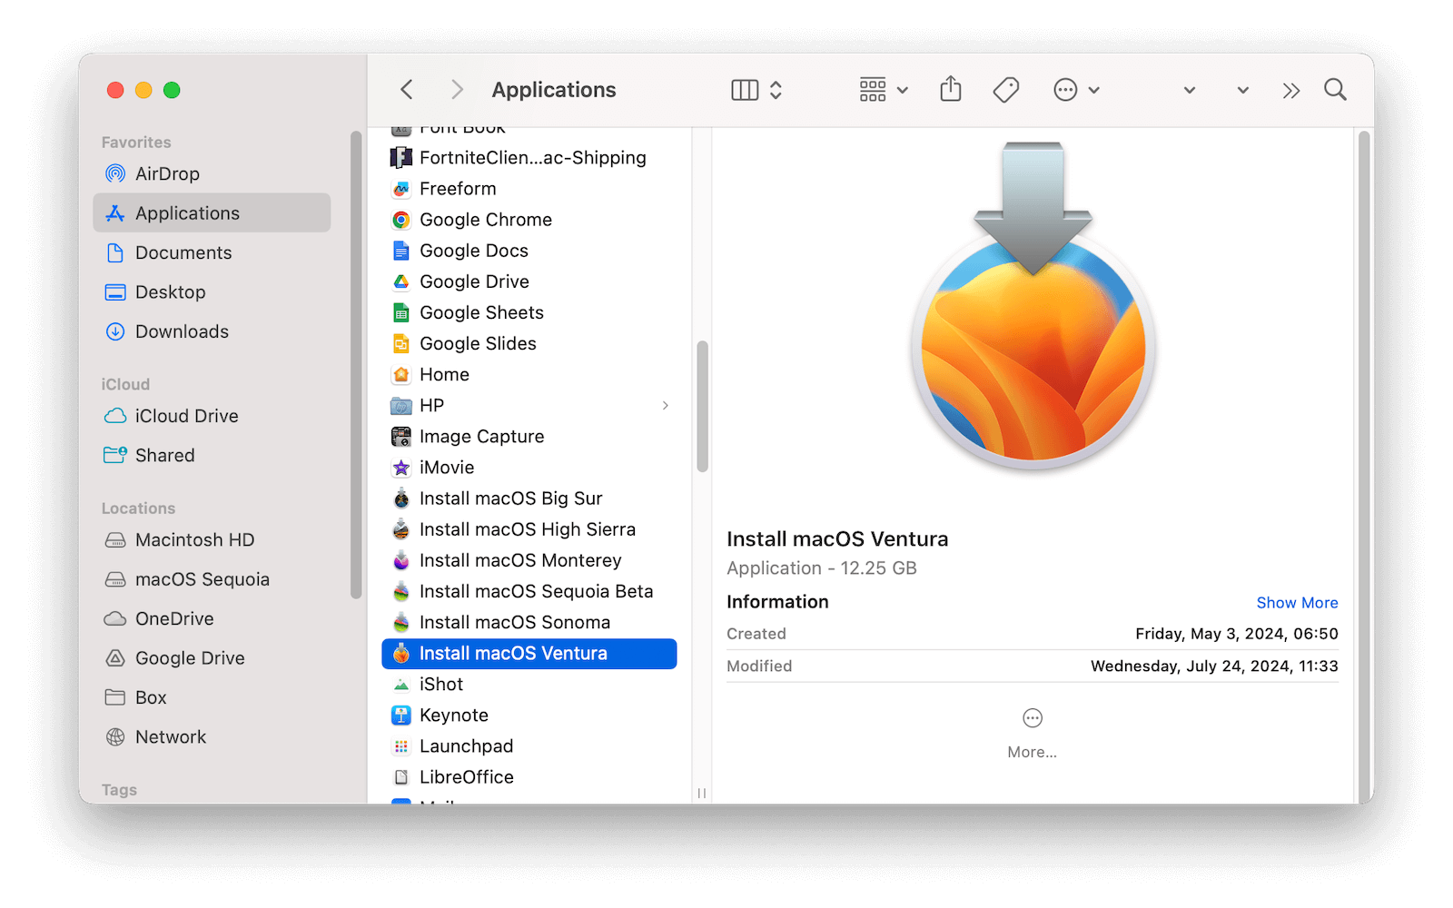Select Macintosh HD under Locations
1453x908 pixels.
(212, 539)
